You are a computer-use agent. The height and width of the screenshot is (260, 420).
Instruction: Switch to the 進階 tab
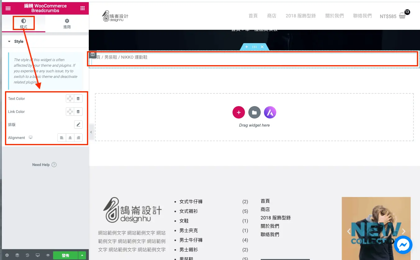tap(67, 24)
